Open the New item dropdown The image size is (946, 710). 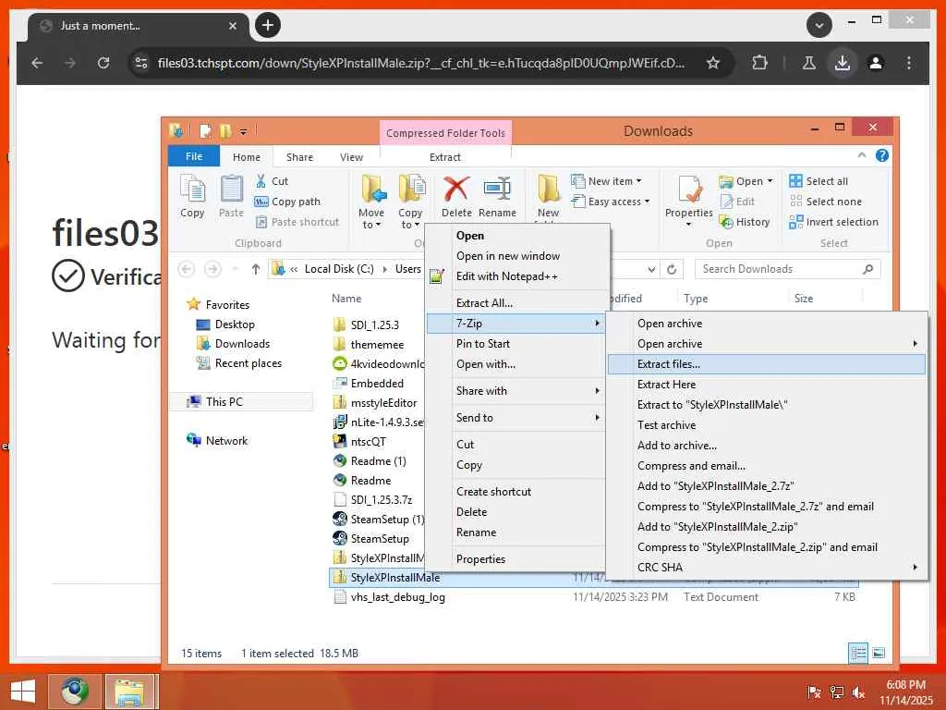pos(606,181)
